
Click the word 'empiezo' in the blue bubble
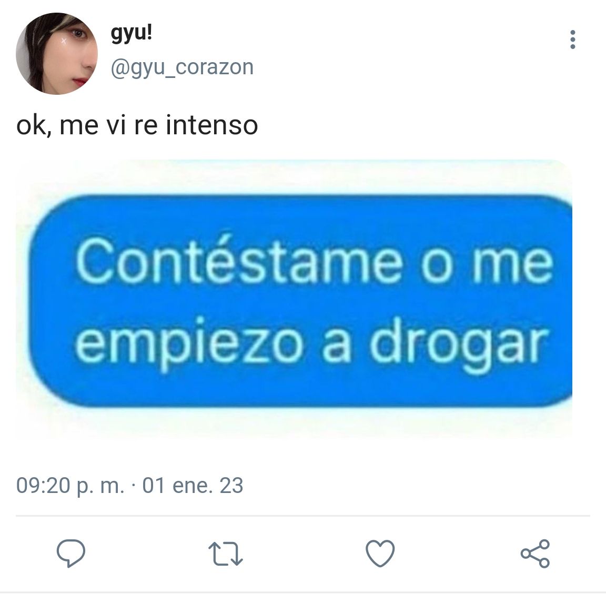point(189,344)
